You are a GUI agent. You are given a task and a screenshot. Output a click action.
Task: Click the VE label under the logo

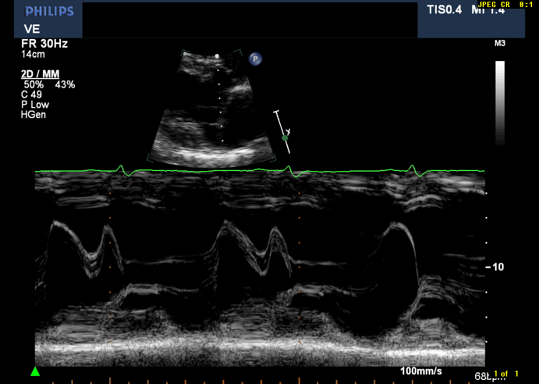31,29
